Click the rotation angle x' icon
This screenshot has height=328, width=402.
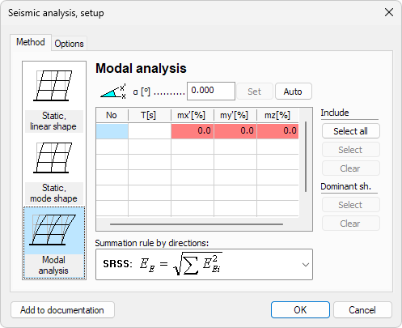(x=113, y=92)
